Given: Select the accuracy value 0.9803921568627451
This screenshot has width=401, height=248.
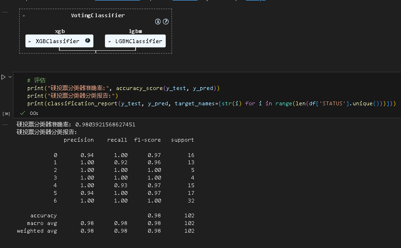Looking at the screenshot, I should click(105, 124).
